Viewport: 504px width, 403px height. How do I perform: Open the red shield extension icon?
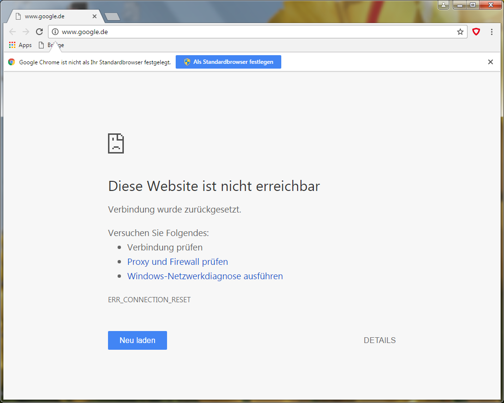coord(476,32)
